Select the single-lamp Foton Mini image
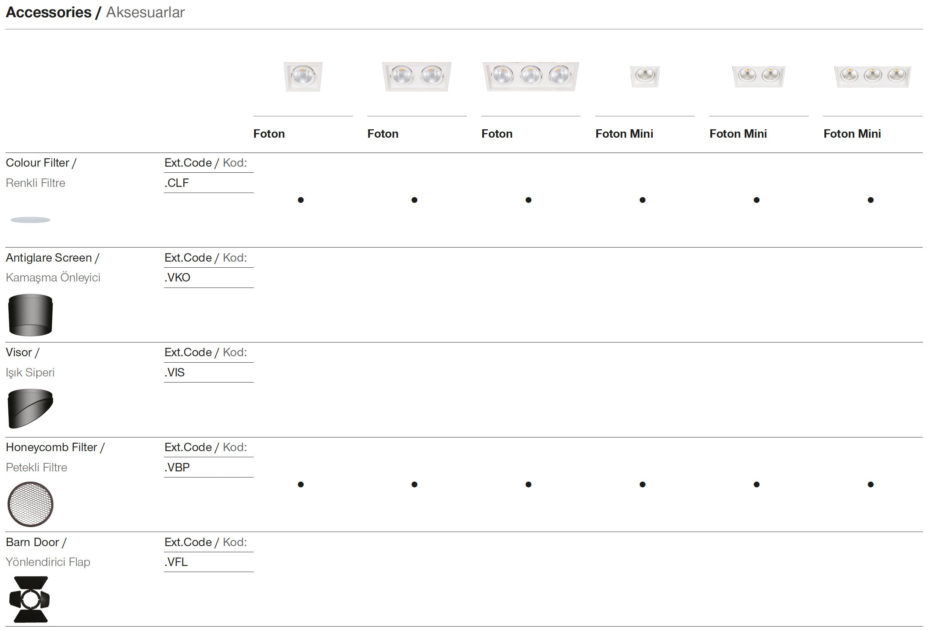This screenshot has height=630, width=927. click(645, 76)
